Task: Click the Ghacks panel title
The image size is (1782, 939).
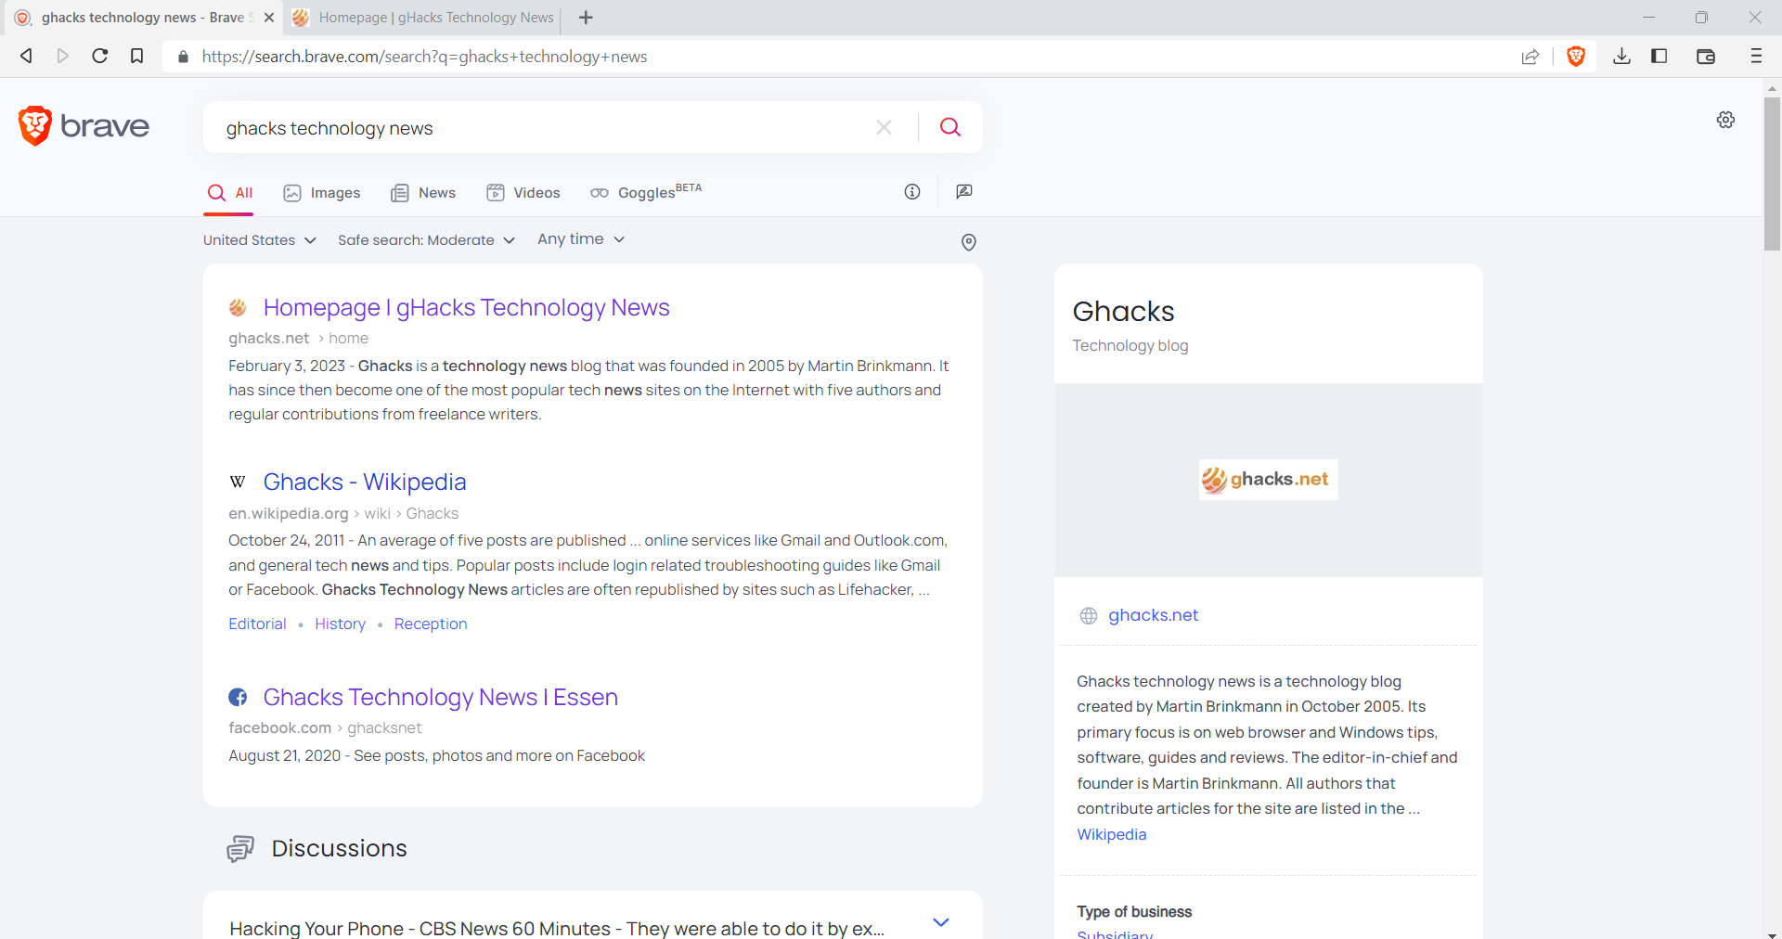Action: click(x=1123, y=311)
